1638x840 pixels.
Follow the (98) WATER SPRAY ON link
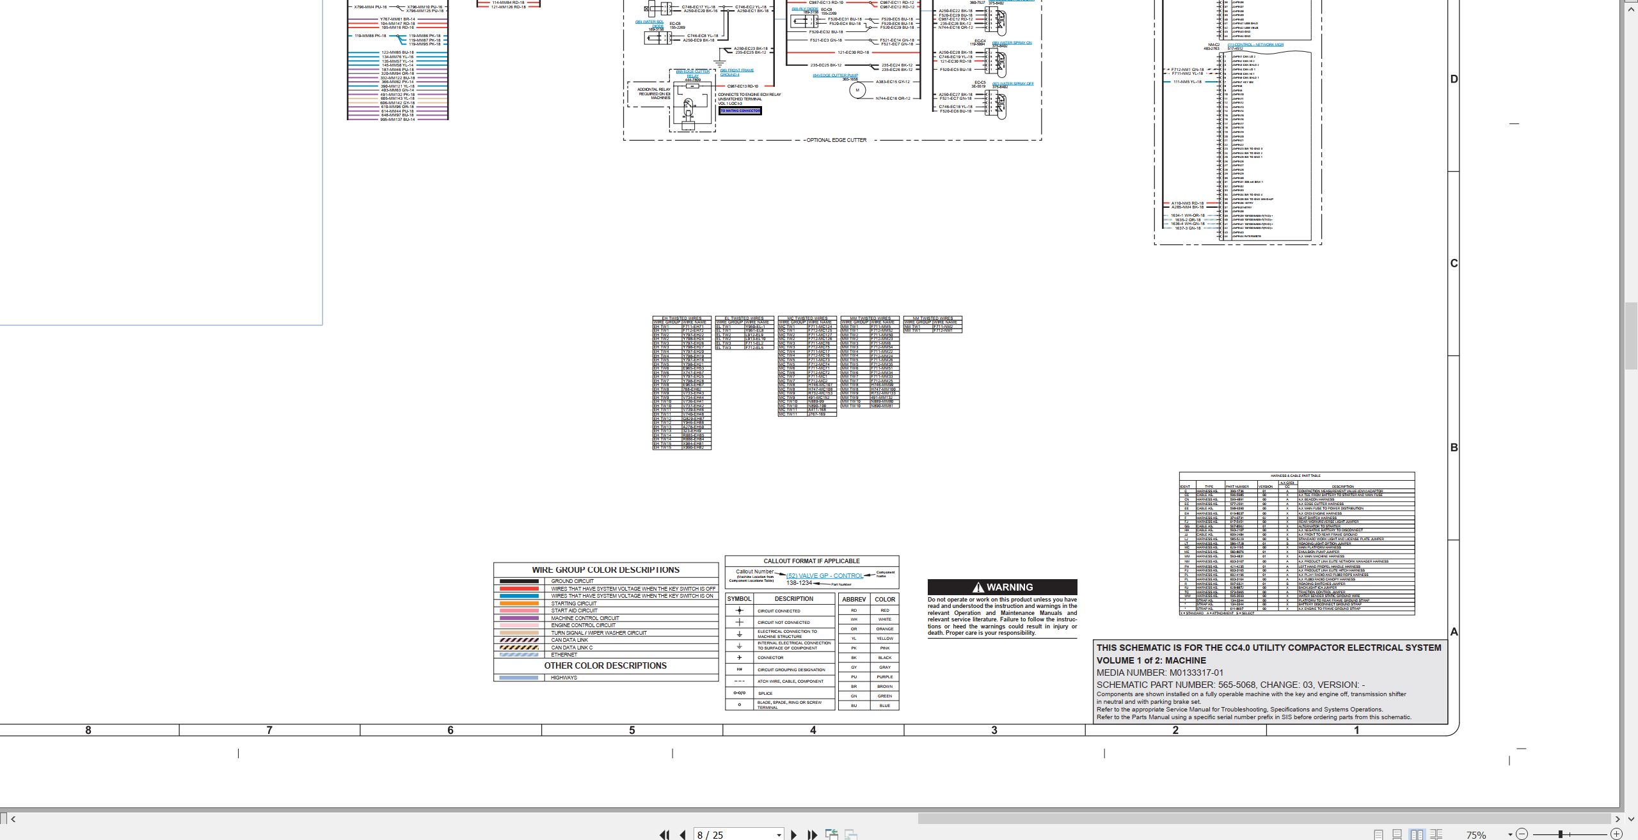click(x=1012, y=43)
